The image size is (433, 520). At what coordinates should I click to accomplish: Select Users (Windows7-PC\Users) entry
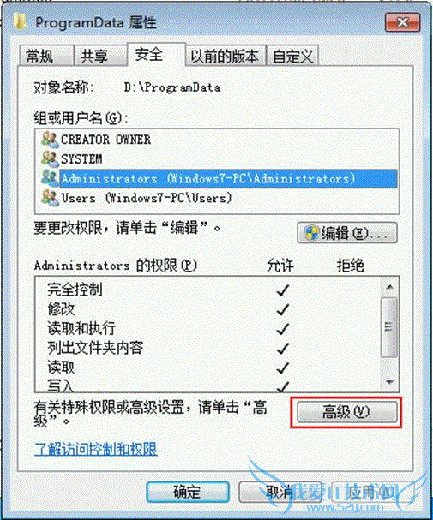pos(147,198)
